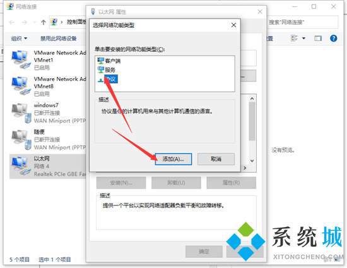
Task: Click the 搜索"网络连接" search box
Action: click(302, 22)
